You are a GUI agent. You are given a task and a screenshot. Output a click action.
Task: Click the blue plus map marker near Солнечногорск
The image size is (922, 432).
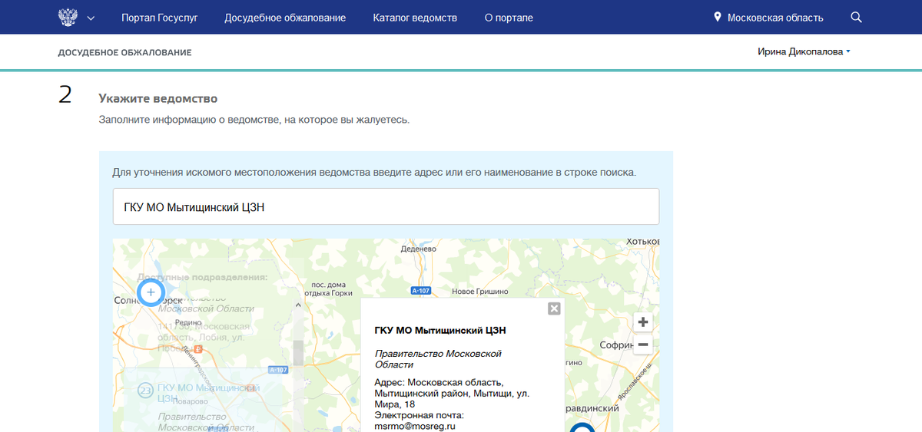click(151, 292)
